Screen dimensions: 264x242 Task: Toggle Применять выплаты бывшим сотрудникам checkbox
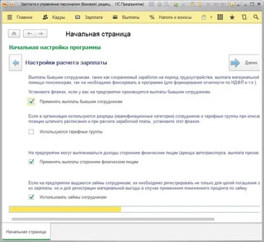tap(31, 102)
